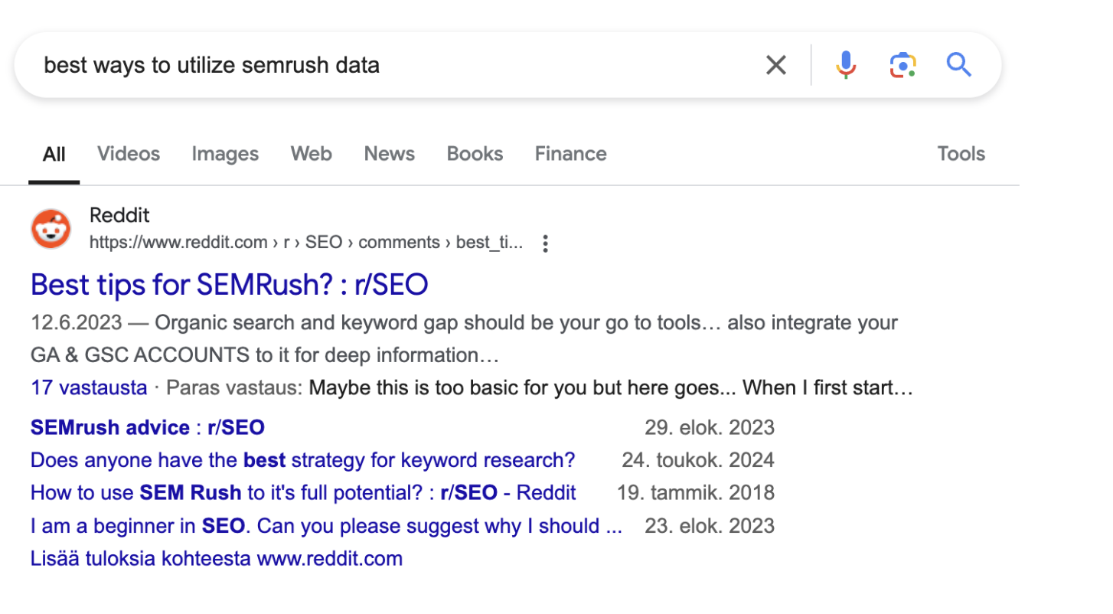
Task: Select the Finance tab
Action: tap(570, 154)
